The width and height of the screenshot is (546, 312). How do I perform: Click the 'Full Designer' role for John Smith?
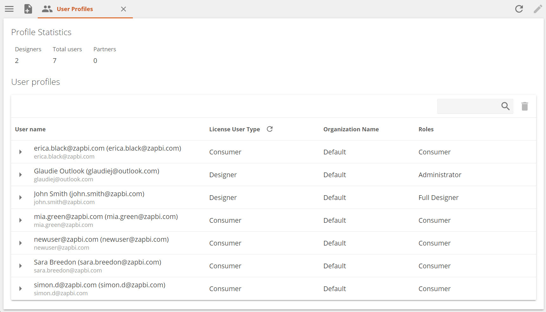click(x=439, y=197)
